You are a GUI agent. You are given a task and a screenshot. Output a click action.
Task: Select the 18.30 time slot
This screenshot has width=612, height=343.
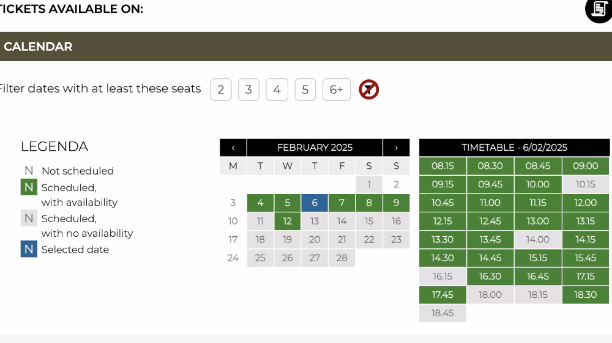click(586, 295)
